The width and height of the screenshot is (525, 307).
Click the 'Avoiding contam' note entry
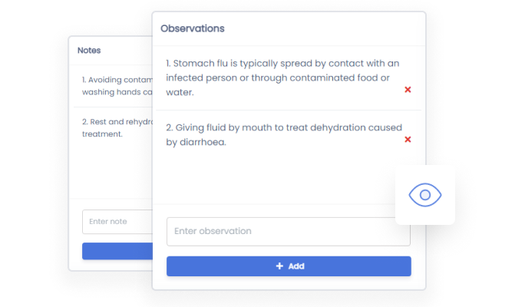click(x=115, y=79)
